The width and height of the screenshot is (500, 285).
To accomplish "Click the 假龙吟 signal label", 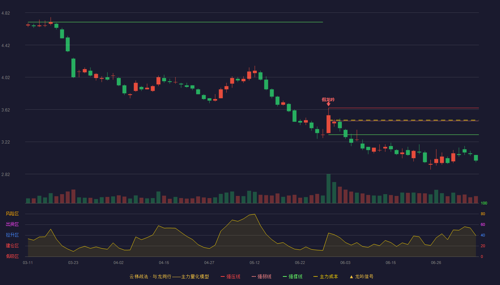I will tap(328, 100).
